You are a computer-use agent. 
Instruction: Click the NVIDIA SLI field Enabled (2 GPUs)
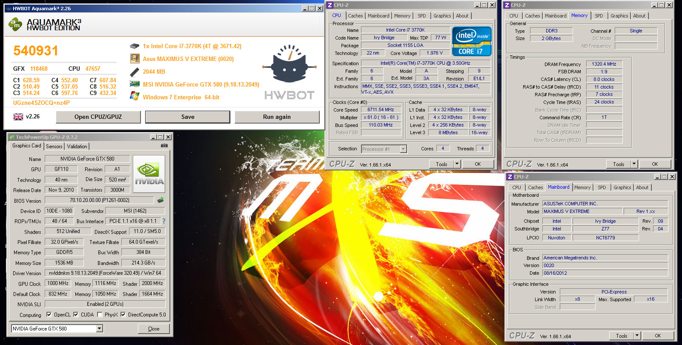[105, 304]
